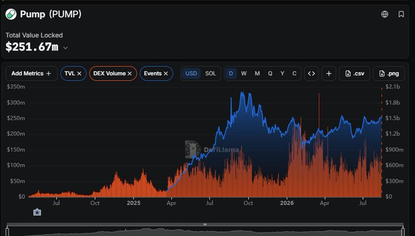Remove the TVL metric chip
The height and width of the screenshot is (236, 415).
pyautogui.click(x=79, y=74)
